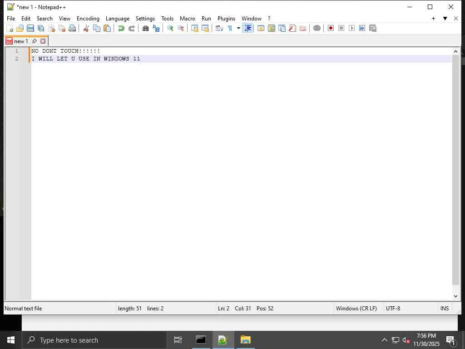The height and width of the screenshot is (349, 465).
Task: Click the Copy toolbar icon
Action: pos(97,28)
